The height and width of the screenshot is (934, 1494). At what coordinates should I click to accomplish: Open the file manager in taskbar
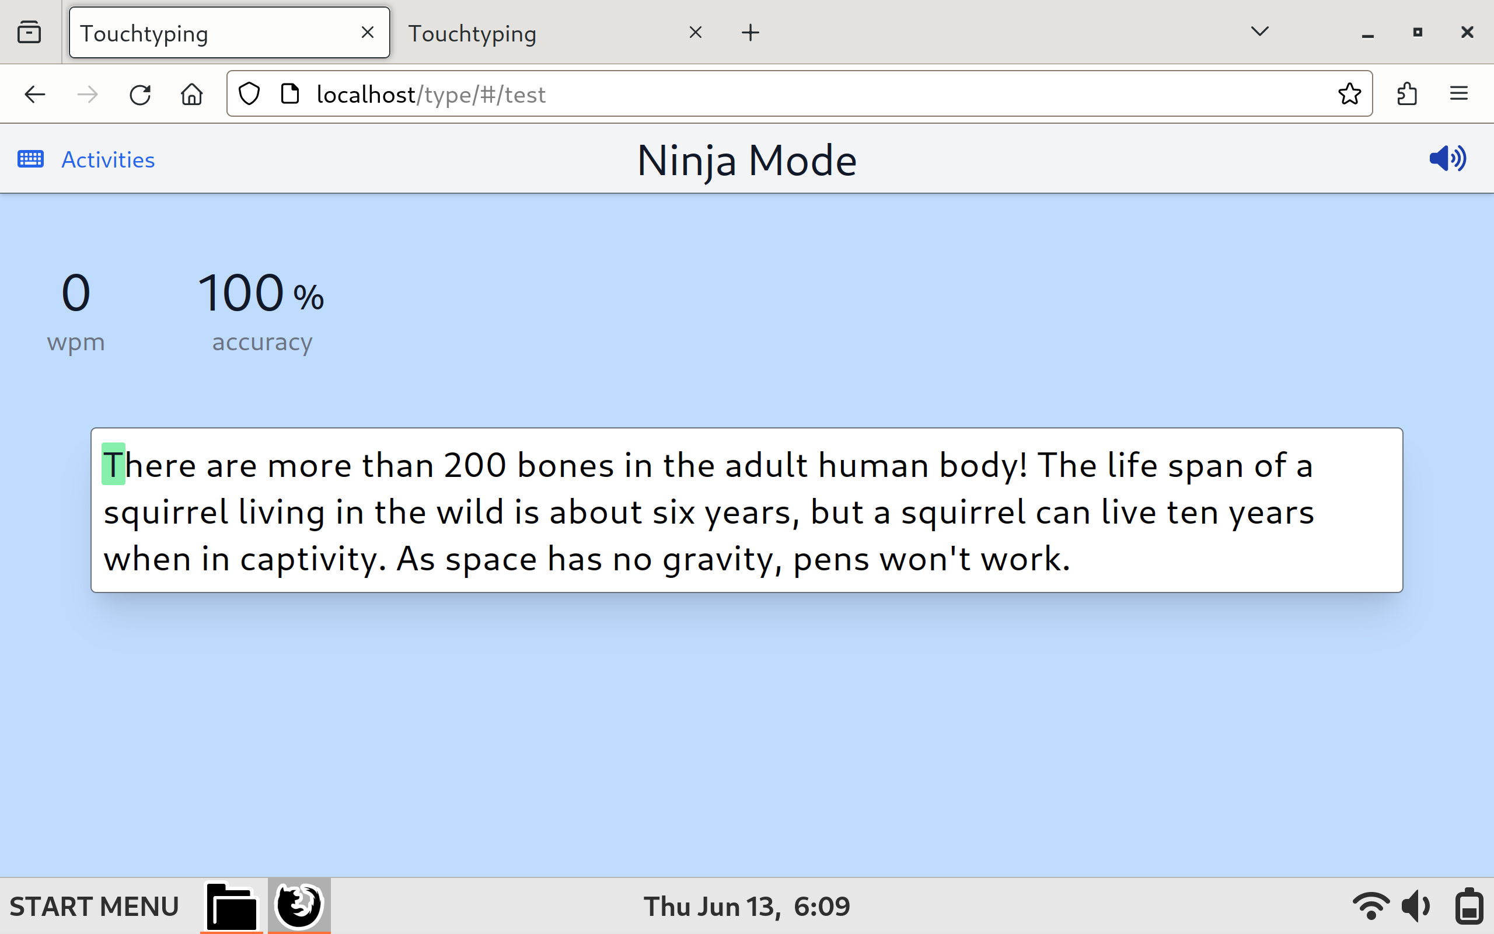pyautogui.click(x=232, y=906)
